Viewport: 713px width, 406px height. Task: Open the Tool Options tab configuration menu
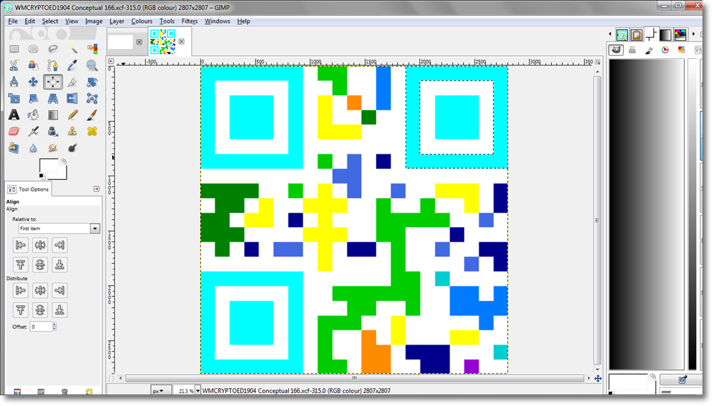pyautogui.click(x=96, y=189)
